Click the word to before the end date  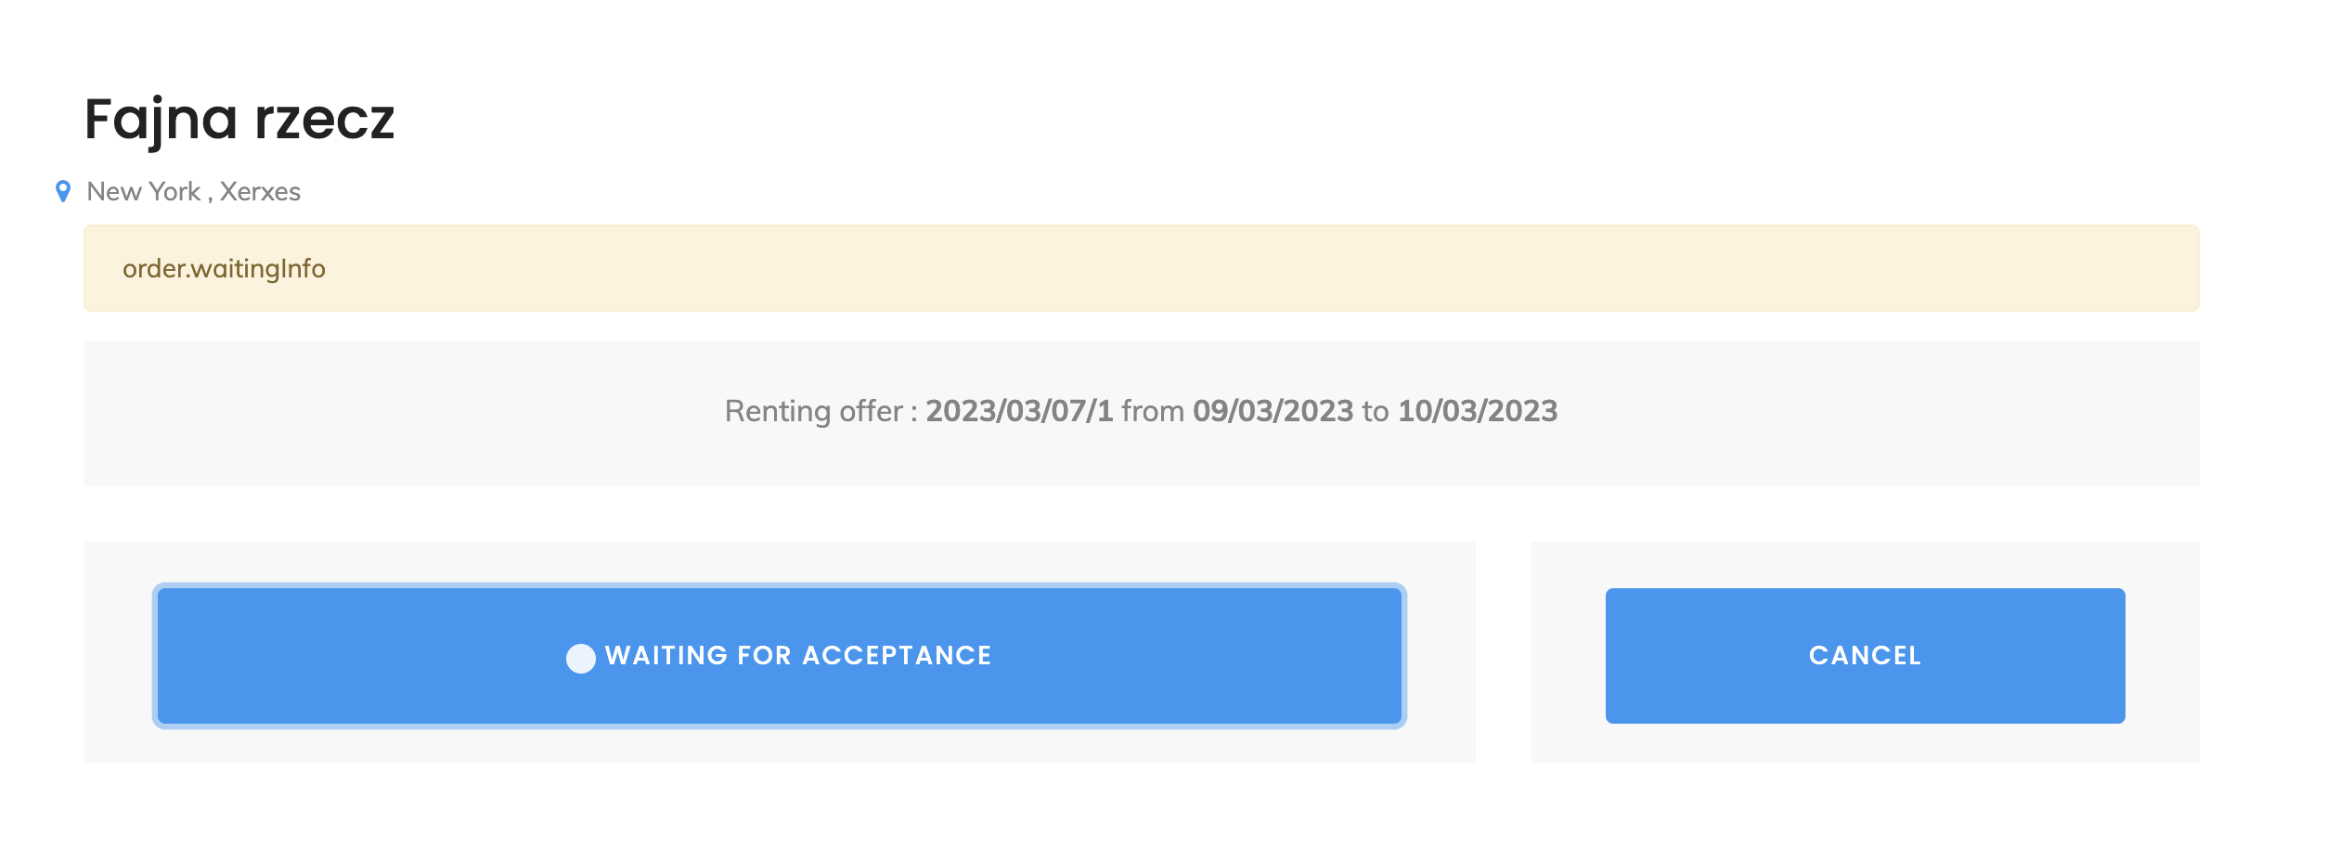coord(1376,411)
